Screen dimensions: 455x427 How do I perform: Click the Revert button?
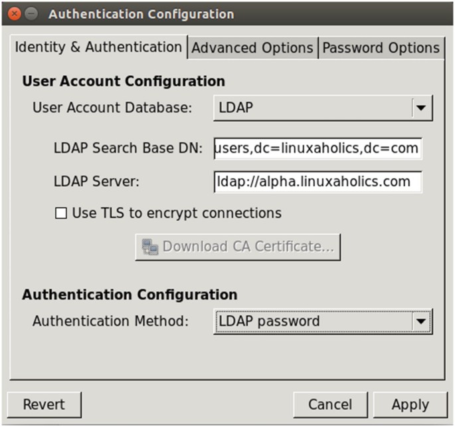(44, 404)
